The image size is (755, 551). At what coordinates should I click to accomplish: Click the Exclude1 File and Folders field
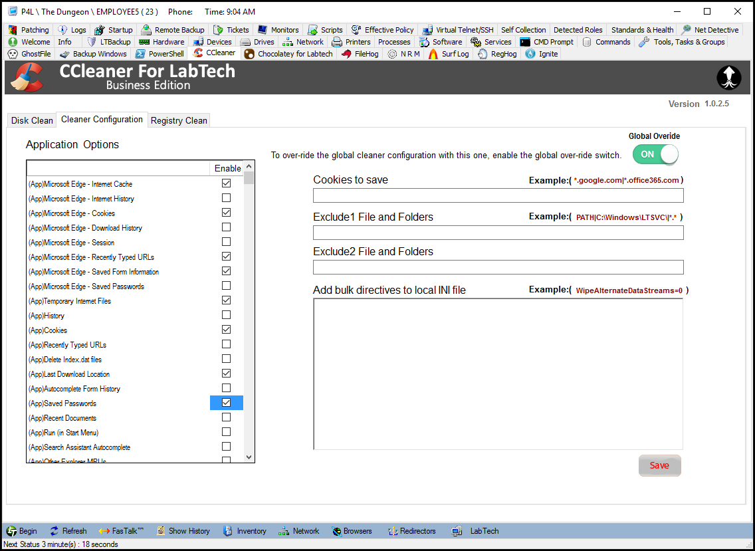[498, 233]
